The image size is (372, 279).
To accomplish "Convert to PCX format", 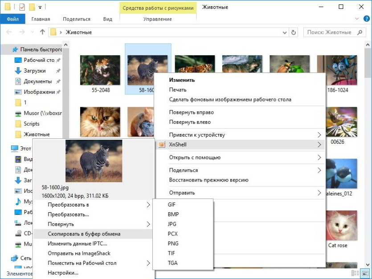I will pyautogui.click(x=172, y=234).
